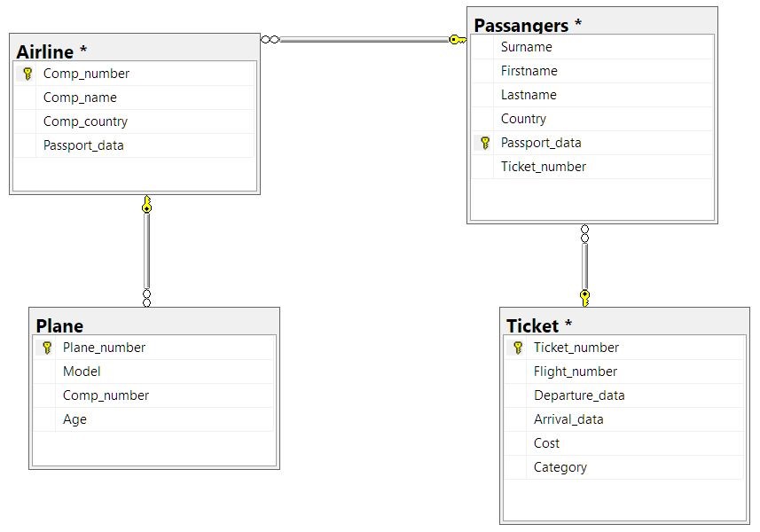Click the key icon next to Passport_data in Passangers

(x=484, y=143)
